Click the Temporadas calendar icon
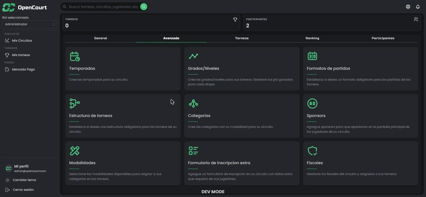This screenshot has width=426, height=197. [x=75, y=56]
